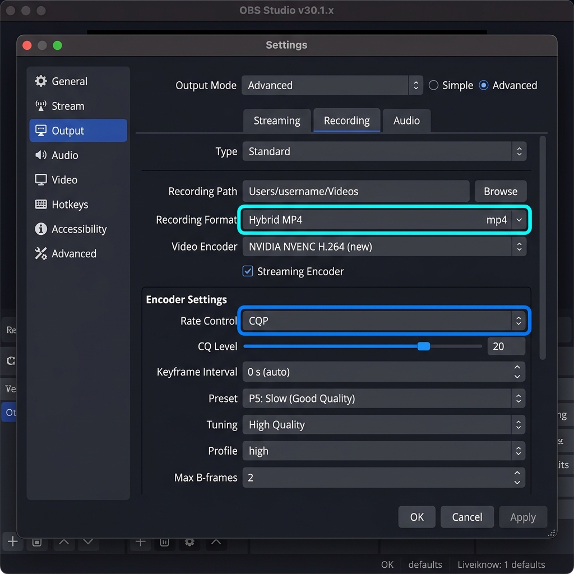
Task: Click the Recording Path text field
Action: point(356,191)
